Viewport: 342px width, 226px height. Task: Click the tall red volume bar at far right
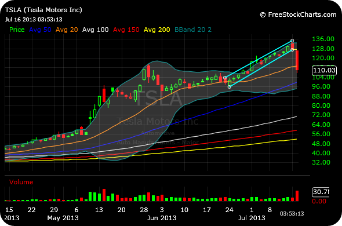point(297,196)
